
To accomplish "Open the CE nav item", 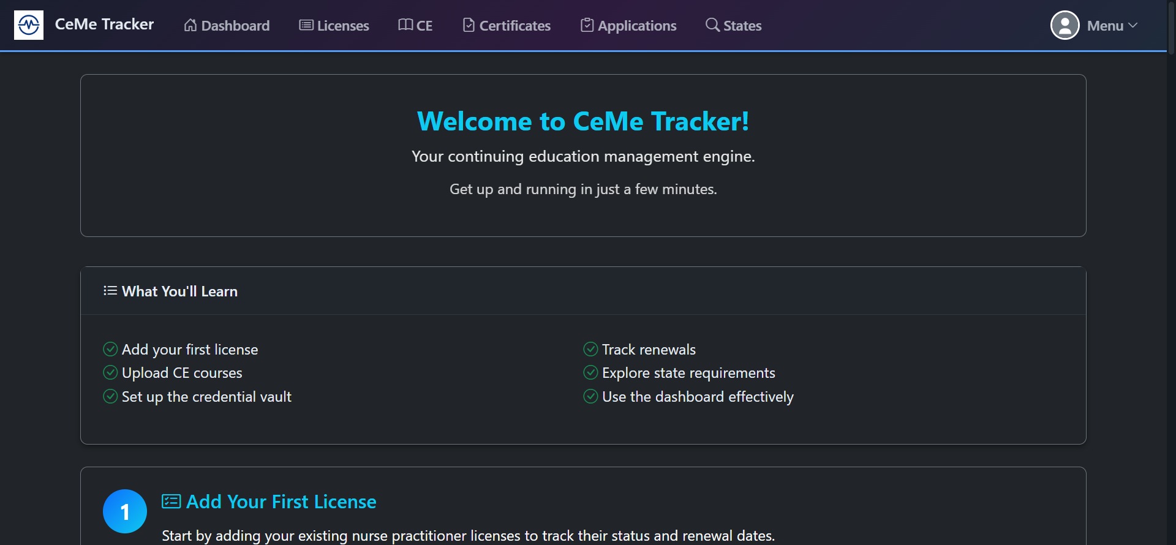I will tap(415, 26).
